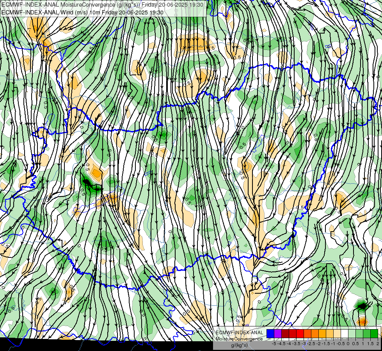Click the -3.5 legend scale value
382x351 pixels.
click(296, 344)
